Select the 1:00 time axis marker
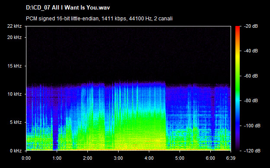The image size is (270, 168). click(x=57, y=158)
